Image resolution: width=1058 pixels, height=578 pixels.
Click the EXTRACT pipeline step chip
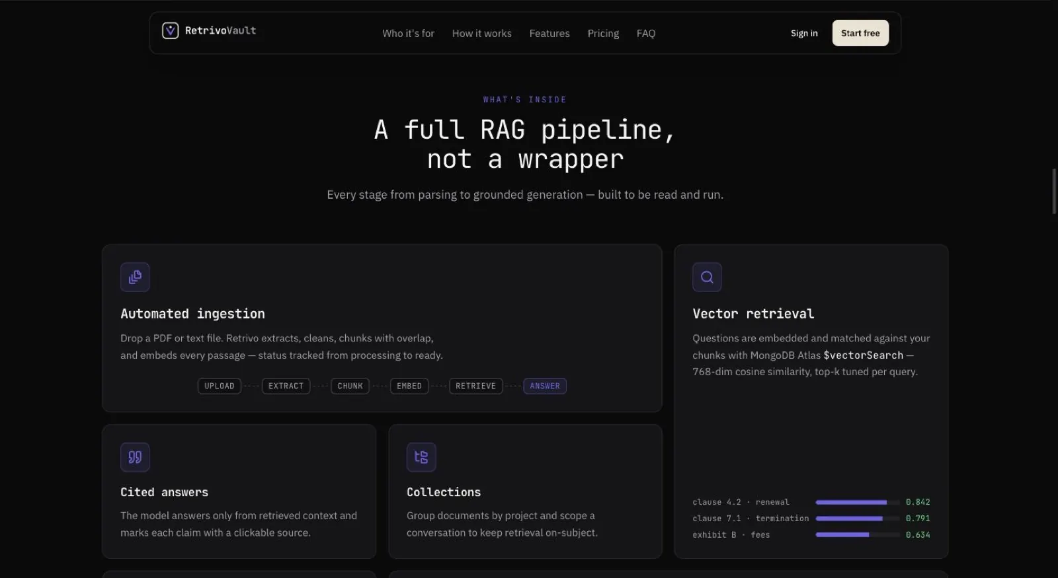pyautogui.click(x=286, y=386)
